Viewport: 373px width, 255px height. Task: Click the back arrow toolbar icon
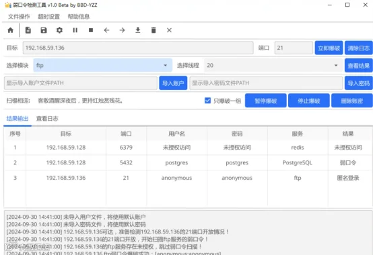(x=106, y=30)
